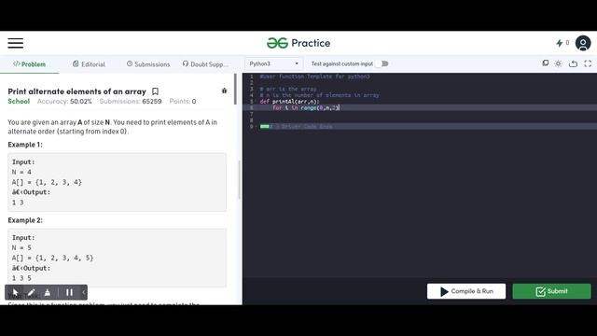Select the pen annotation tool in recording bar
The height and width of the screenshot is (336, 597).
(x=31, y=292)
